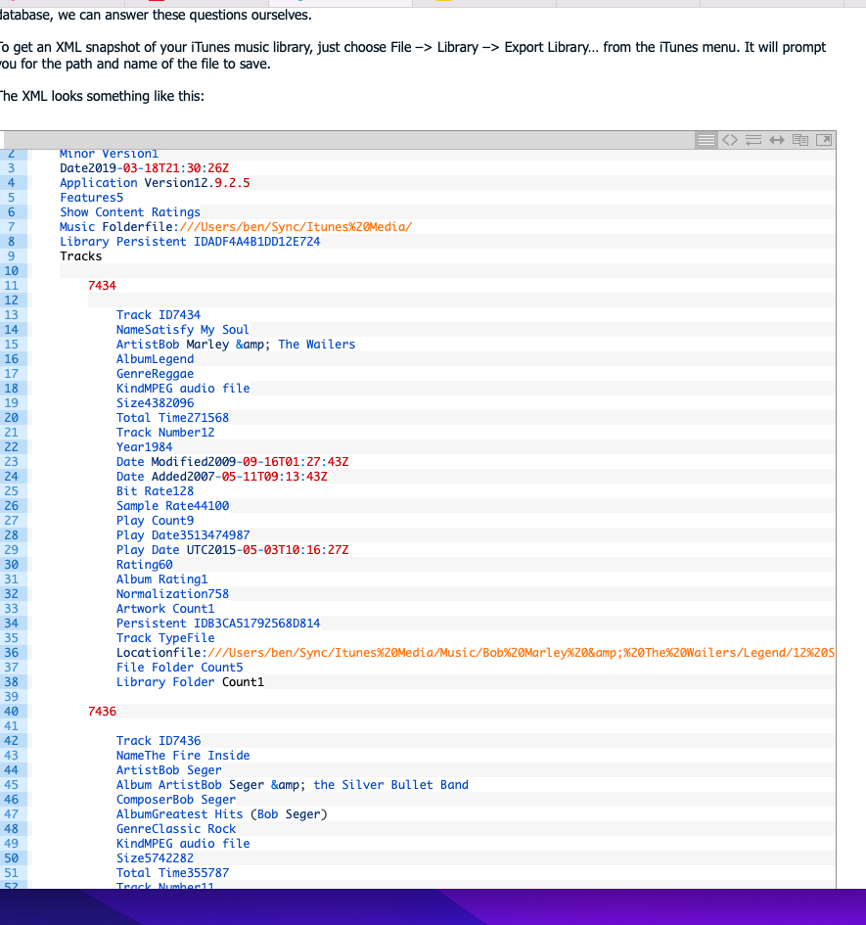Click 'Rating60' line
This screenshot has height=925, width=866.
145,565
